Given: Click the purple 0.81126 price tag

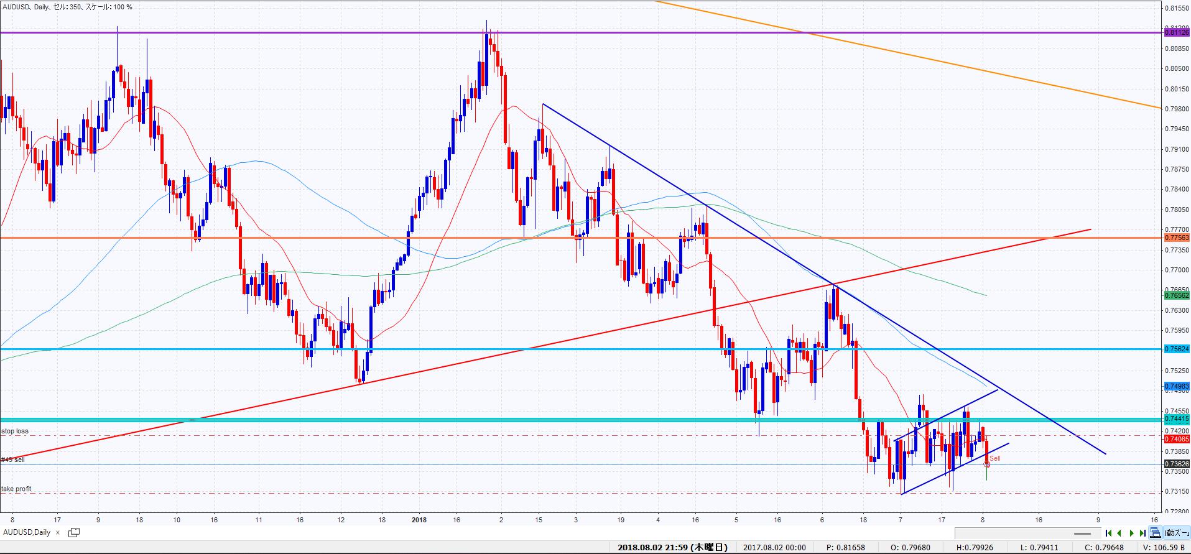Looking at the screenshot, I should point(1176,32).
